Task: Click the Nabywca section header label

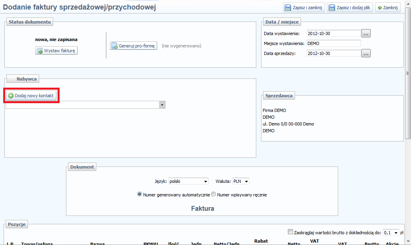Action: (x=26, y=79)
